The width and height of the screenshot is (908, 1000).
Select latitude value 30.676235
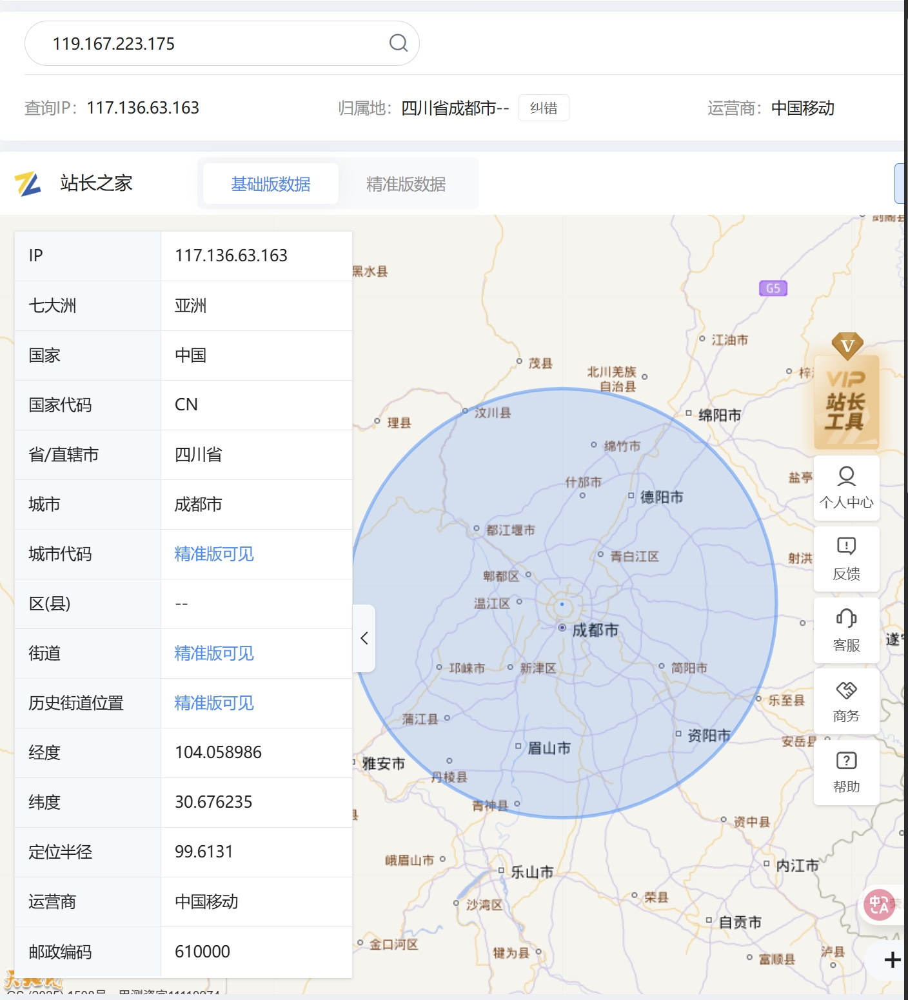[213, 802]
